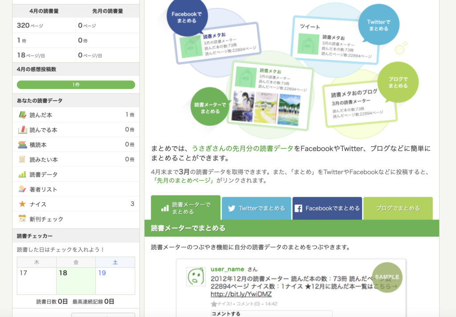Click the ブログでまとめる lime green bubble
456x317 pixels.
click(398, 82)
